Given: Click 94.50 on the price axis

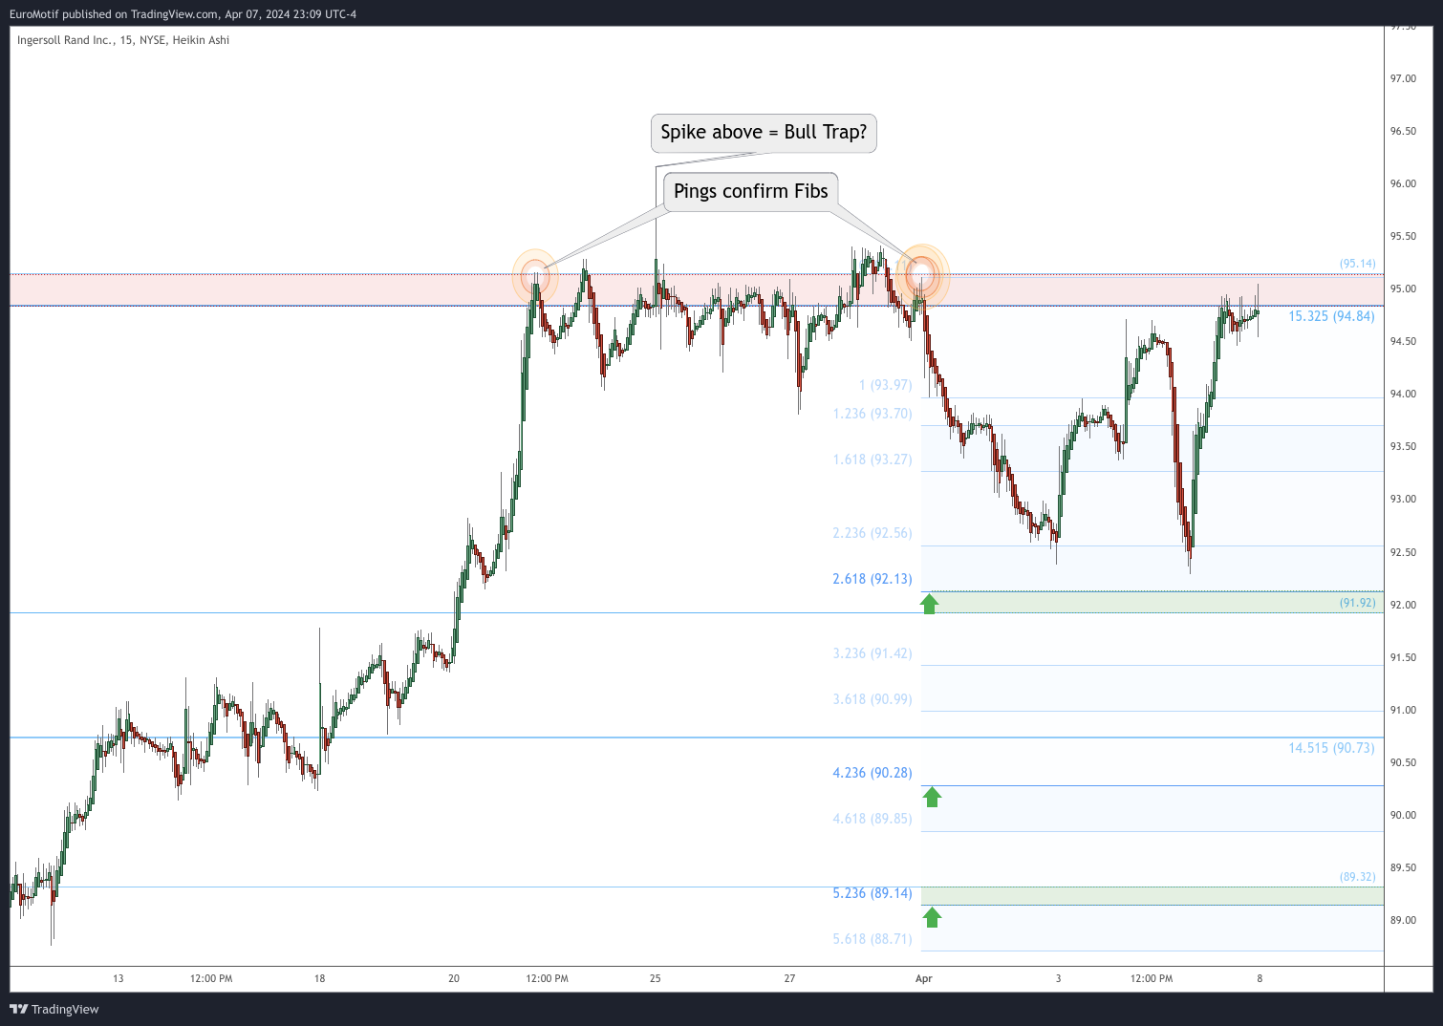Looking at the screenshot, I should point(1403,341).
